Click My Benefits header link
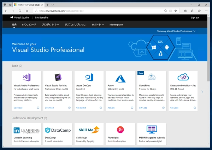Viewport: 212px width, 150px height. click(x=42, y=18)
